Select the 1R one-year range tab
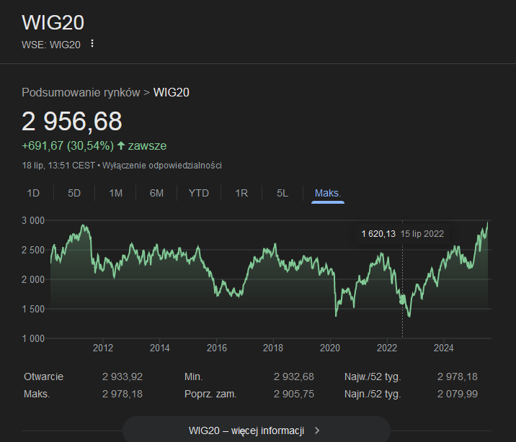This screenshot has width=516, height=442. pyautogui.click(x=241, y=193)
